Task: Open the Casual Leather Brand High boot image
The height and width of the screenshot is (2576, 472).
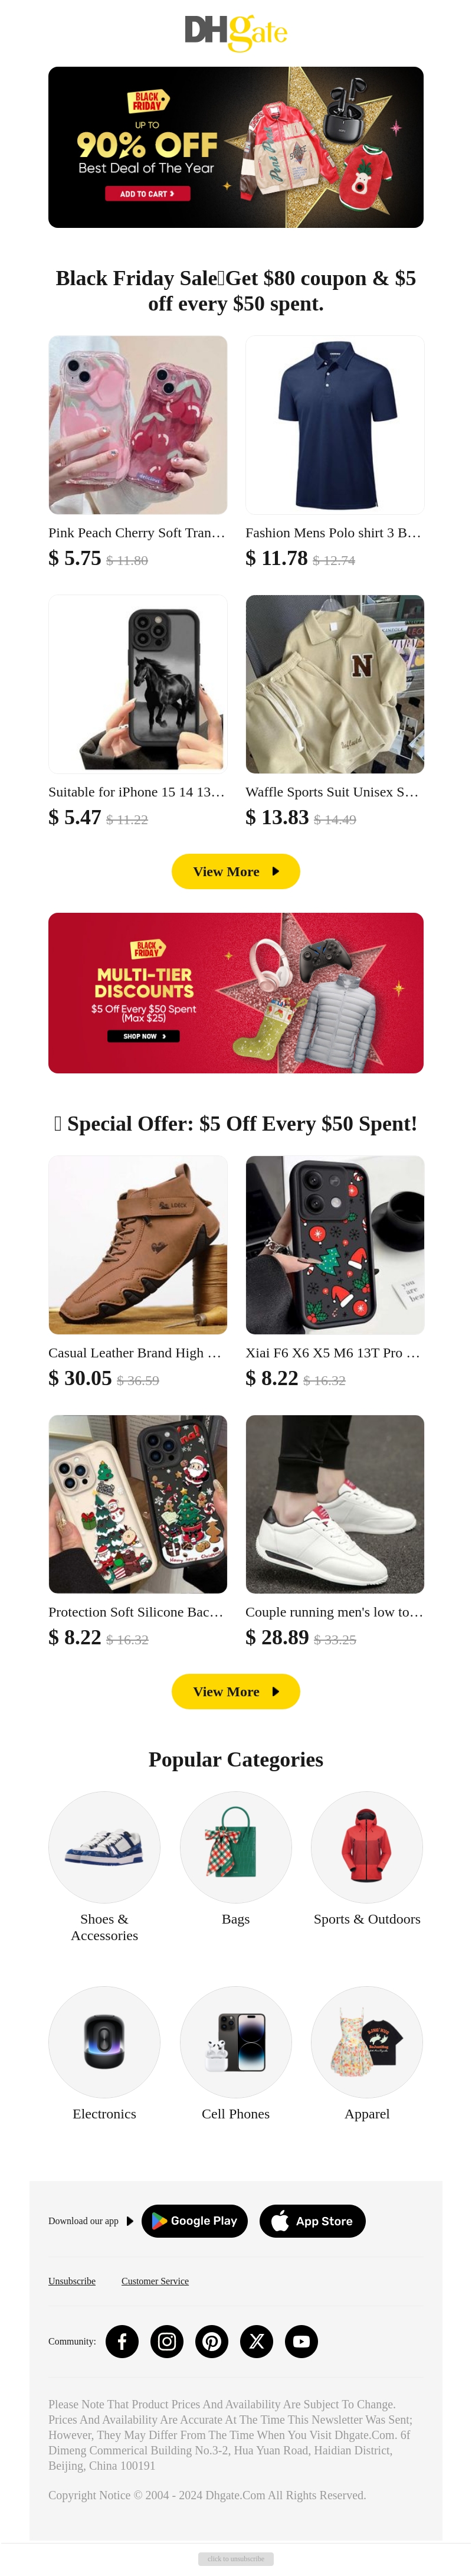Action: pos(138,1245)
